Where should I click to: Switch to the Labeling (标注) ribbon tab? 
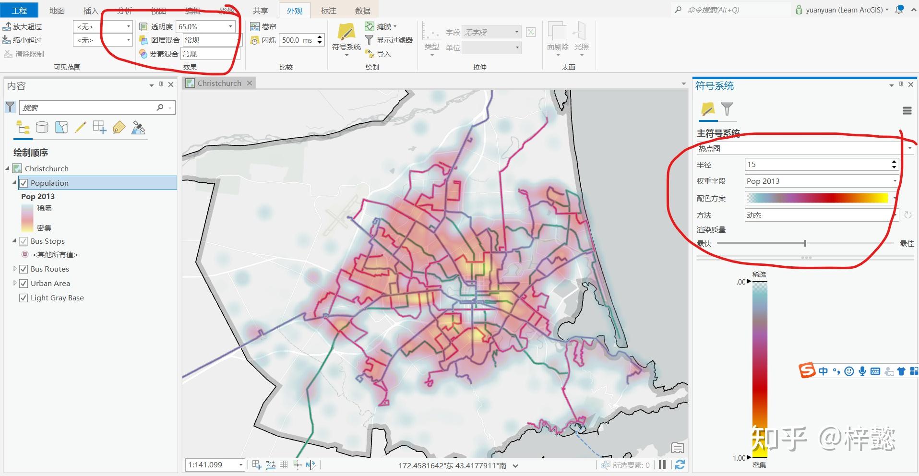(x=328, y=11)
